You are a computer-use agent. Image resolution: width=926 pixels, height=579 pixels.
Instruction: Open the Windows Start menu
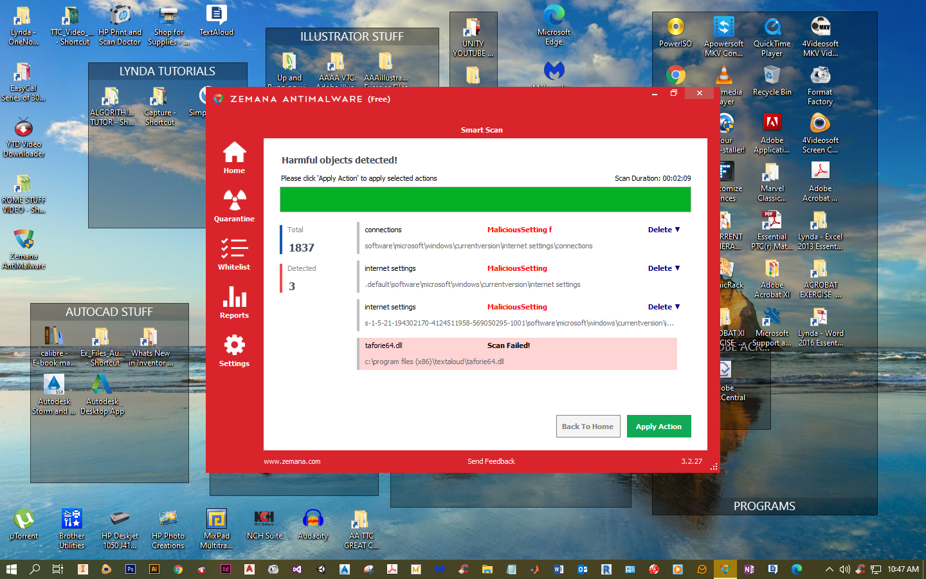coord(11,569)
